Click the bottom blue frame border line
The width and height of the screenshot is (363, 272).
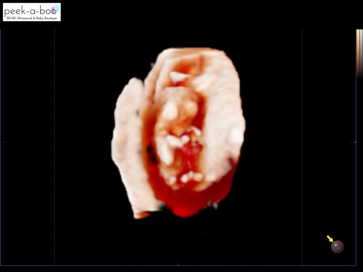tap(178, 266)
